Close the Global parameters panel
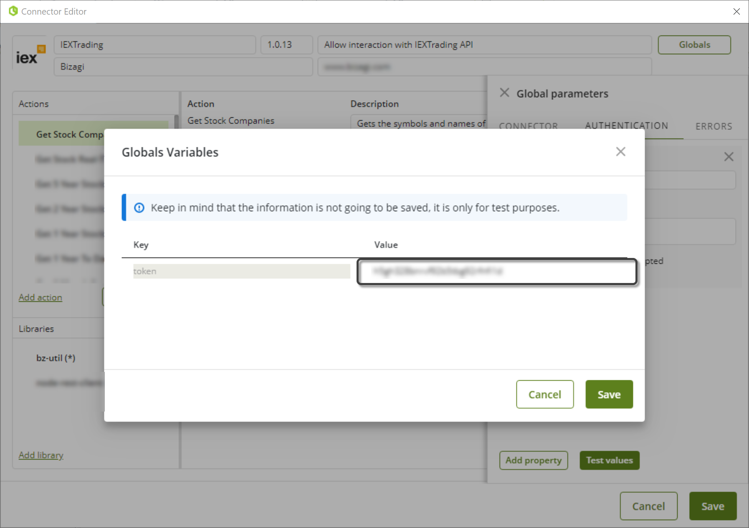Screen dimensions: 749x528 coord(504,93)
